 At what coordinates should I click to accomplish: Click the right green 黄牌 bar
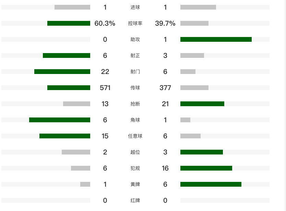(x=211, y=184)
